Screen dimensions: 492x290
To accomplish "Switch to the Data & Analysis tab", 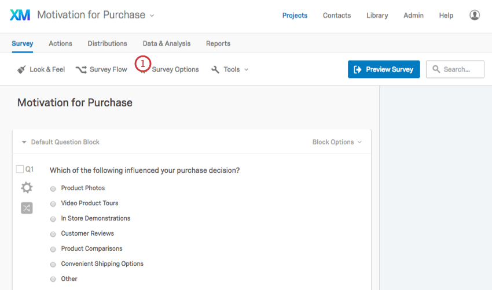I will click(x=166, y=43).
